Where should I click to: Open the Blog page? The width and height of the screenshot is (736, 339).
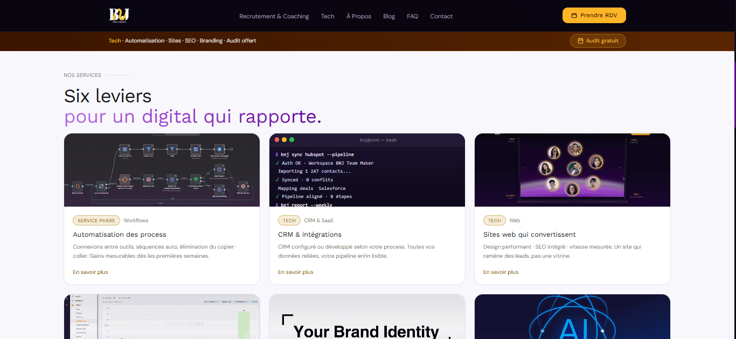(x=389, y=16)
